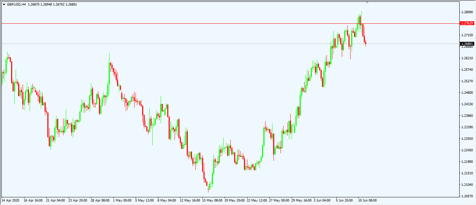476x205 pixels.
Task: Click the 1.22450 price axis label
Action: click(467, 150)
